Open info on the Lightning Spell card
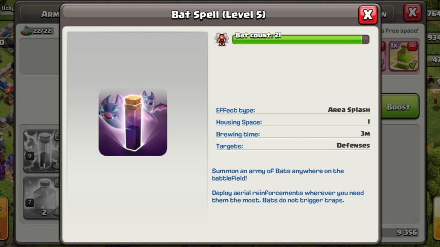Screen dimensions: 440x247 [x=58, y=136]
